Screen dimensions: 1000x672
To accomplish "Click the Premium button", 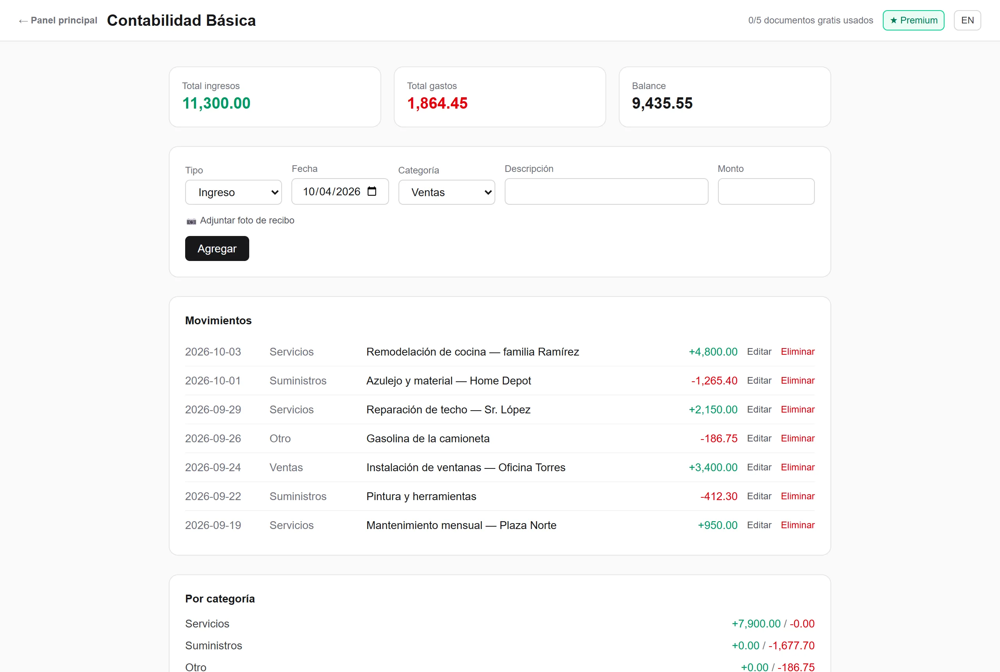I will [913, 21].
